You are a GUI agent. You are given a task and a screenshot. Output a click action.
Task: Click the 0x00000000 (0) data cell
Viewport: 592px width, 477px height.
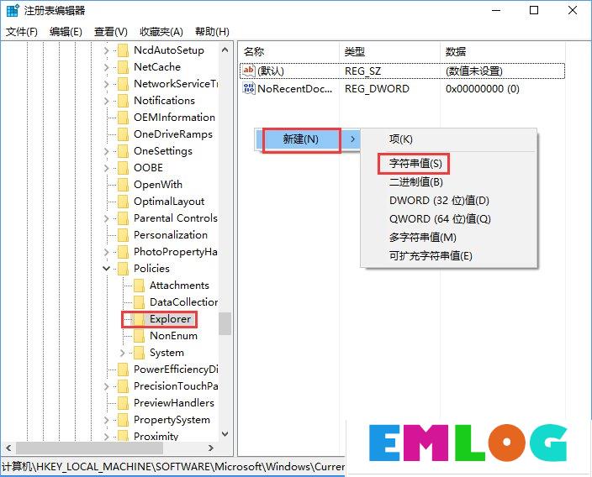pos(483,89)
